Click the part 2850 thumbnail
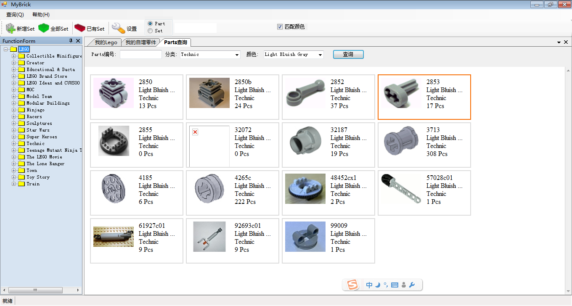Image resolution: width=572 pixels, height=306 pixels. tap(114, 93)
